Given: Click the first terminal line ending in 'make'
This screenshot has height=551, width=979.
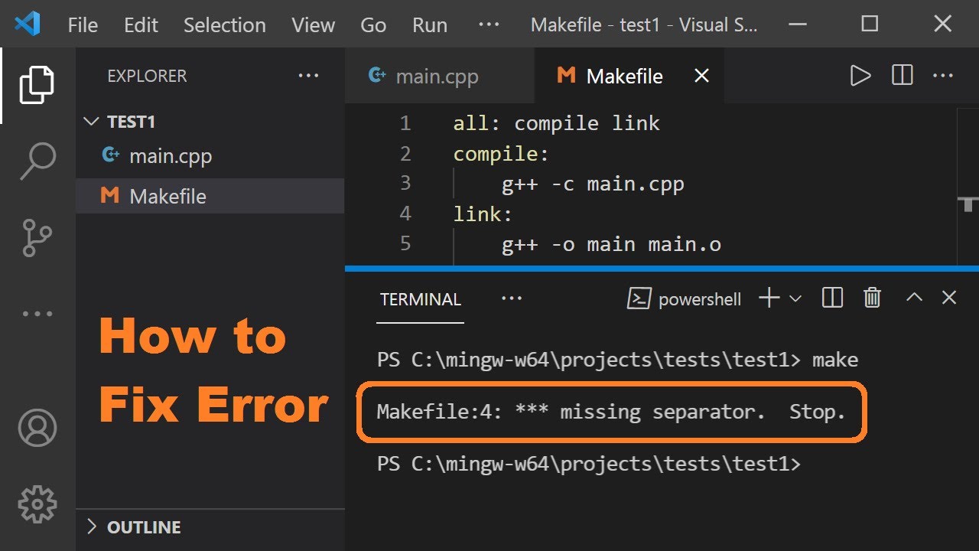Looking at the screenshot, I should (617, 360).
